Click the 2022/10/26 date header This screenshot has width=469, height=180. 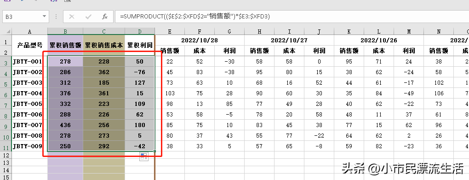click(x=379, y=40)
